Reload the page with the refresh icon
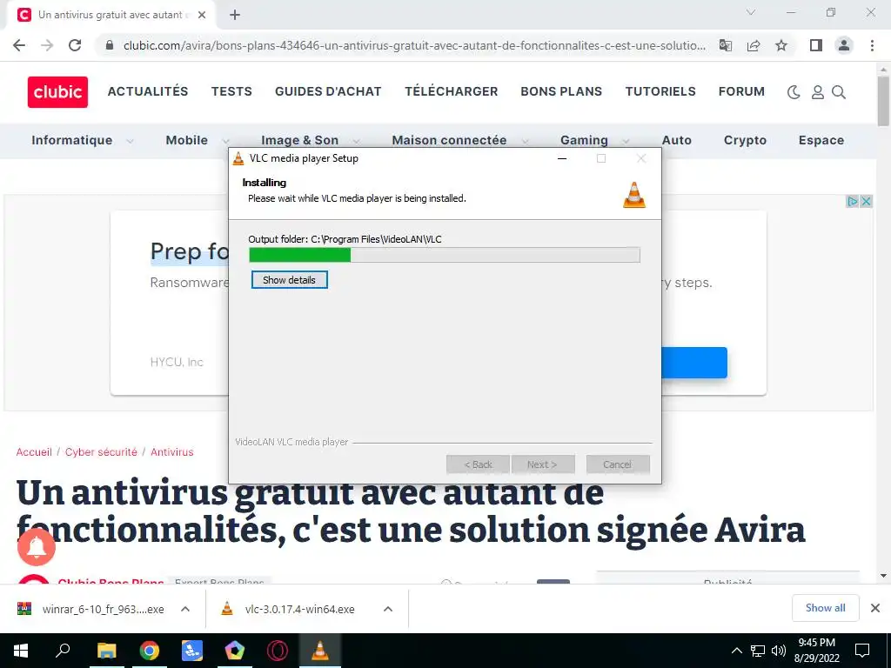Image resolution: width=891 pixels, height=668 pixels. tap(75, 45)
